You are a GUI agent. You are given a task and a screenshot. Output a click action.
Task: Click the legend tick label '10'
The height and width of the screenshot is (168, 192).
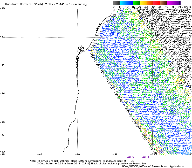(x=127, y=7)
